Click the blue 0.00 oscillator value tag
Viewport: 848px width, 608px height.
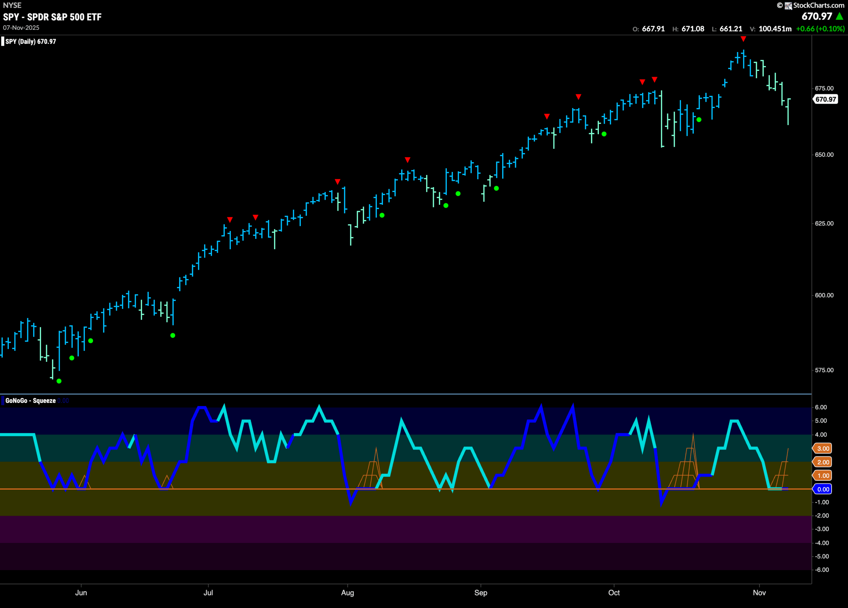tap(823, 489)
